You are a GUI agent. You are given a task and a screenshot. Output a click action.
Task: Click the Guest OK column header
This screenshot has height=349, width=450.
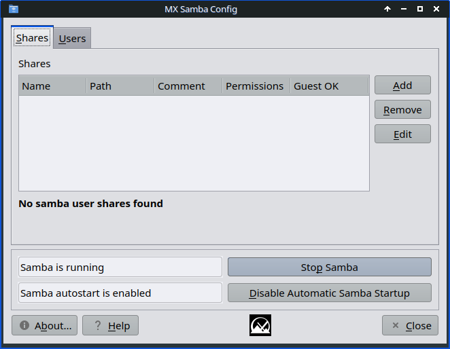(x=329, y=86)
